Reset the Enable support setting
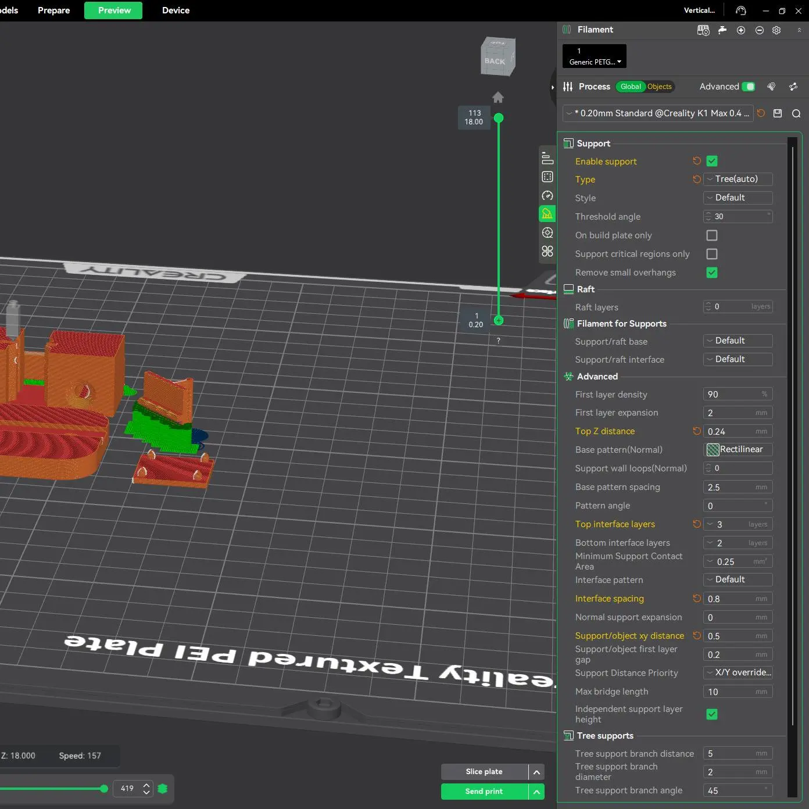Screen dimensions: 809x809 (x=697, y=161)
